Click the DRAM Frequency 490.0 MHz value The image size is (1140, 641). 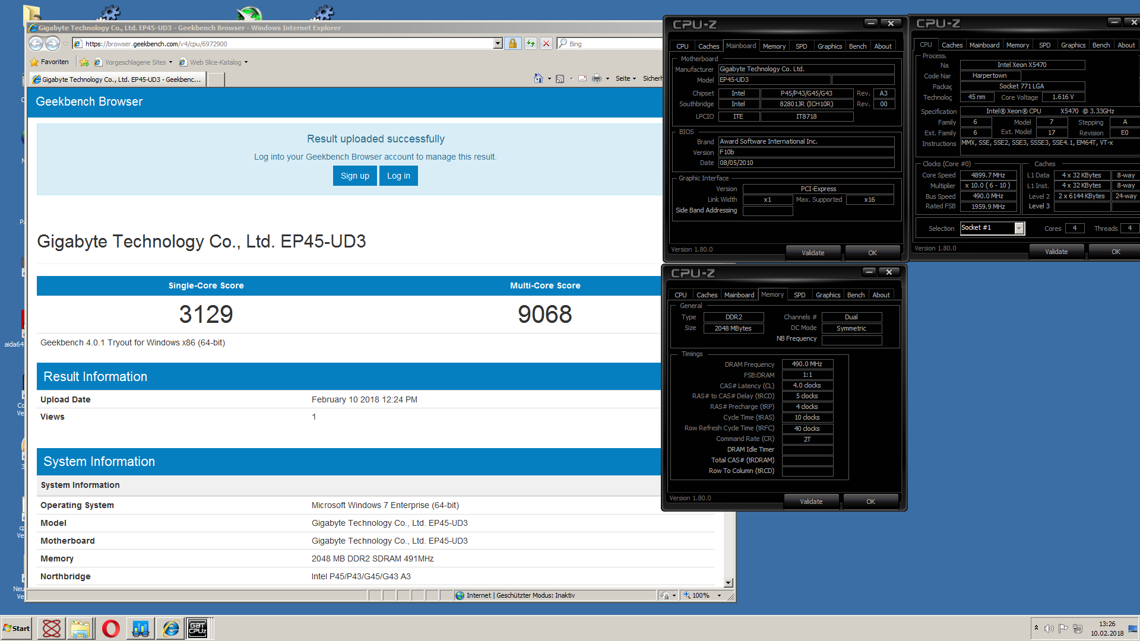pyautogui.click(x=807, y=364)
